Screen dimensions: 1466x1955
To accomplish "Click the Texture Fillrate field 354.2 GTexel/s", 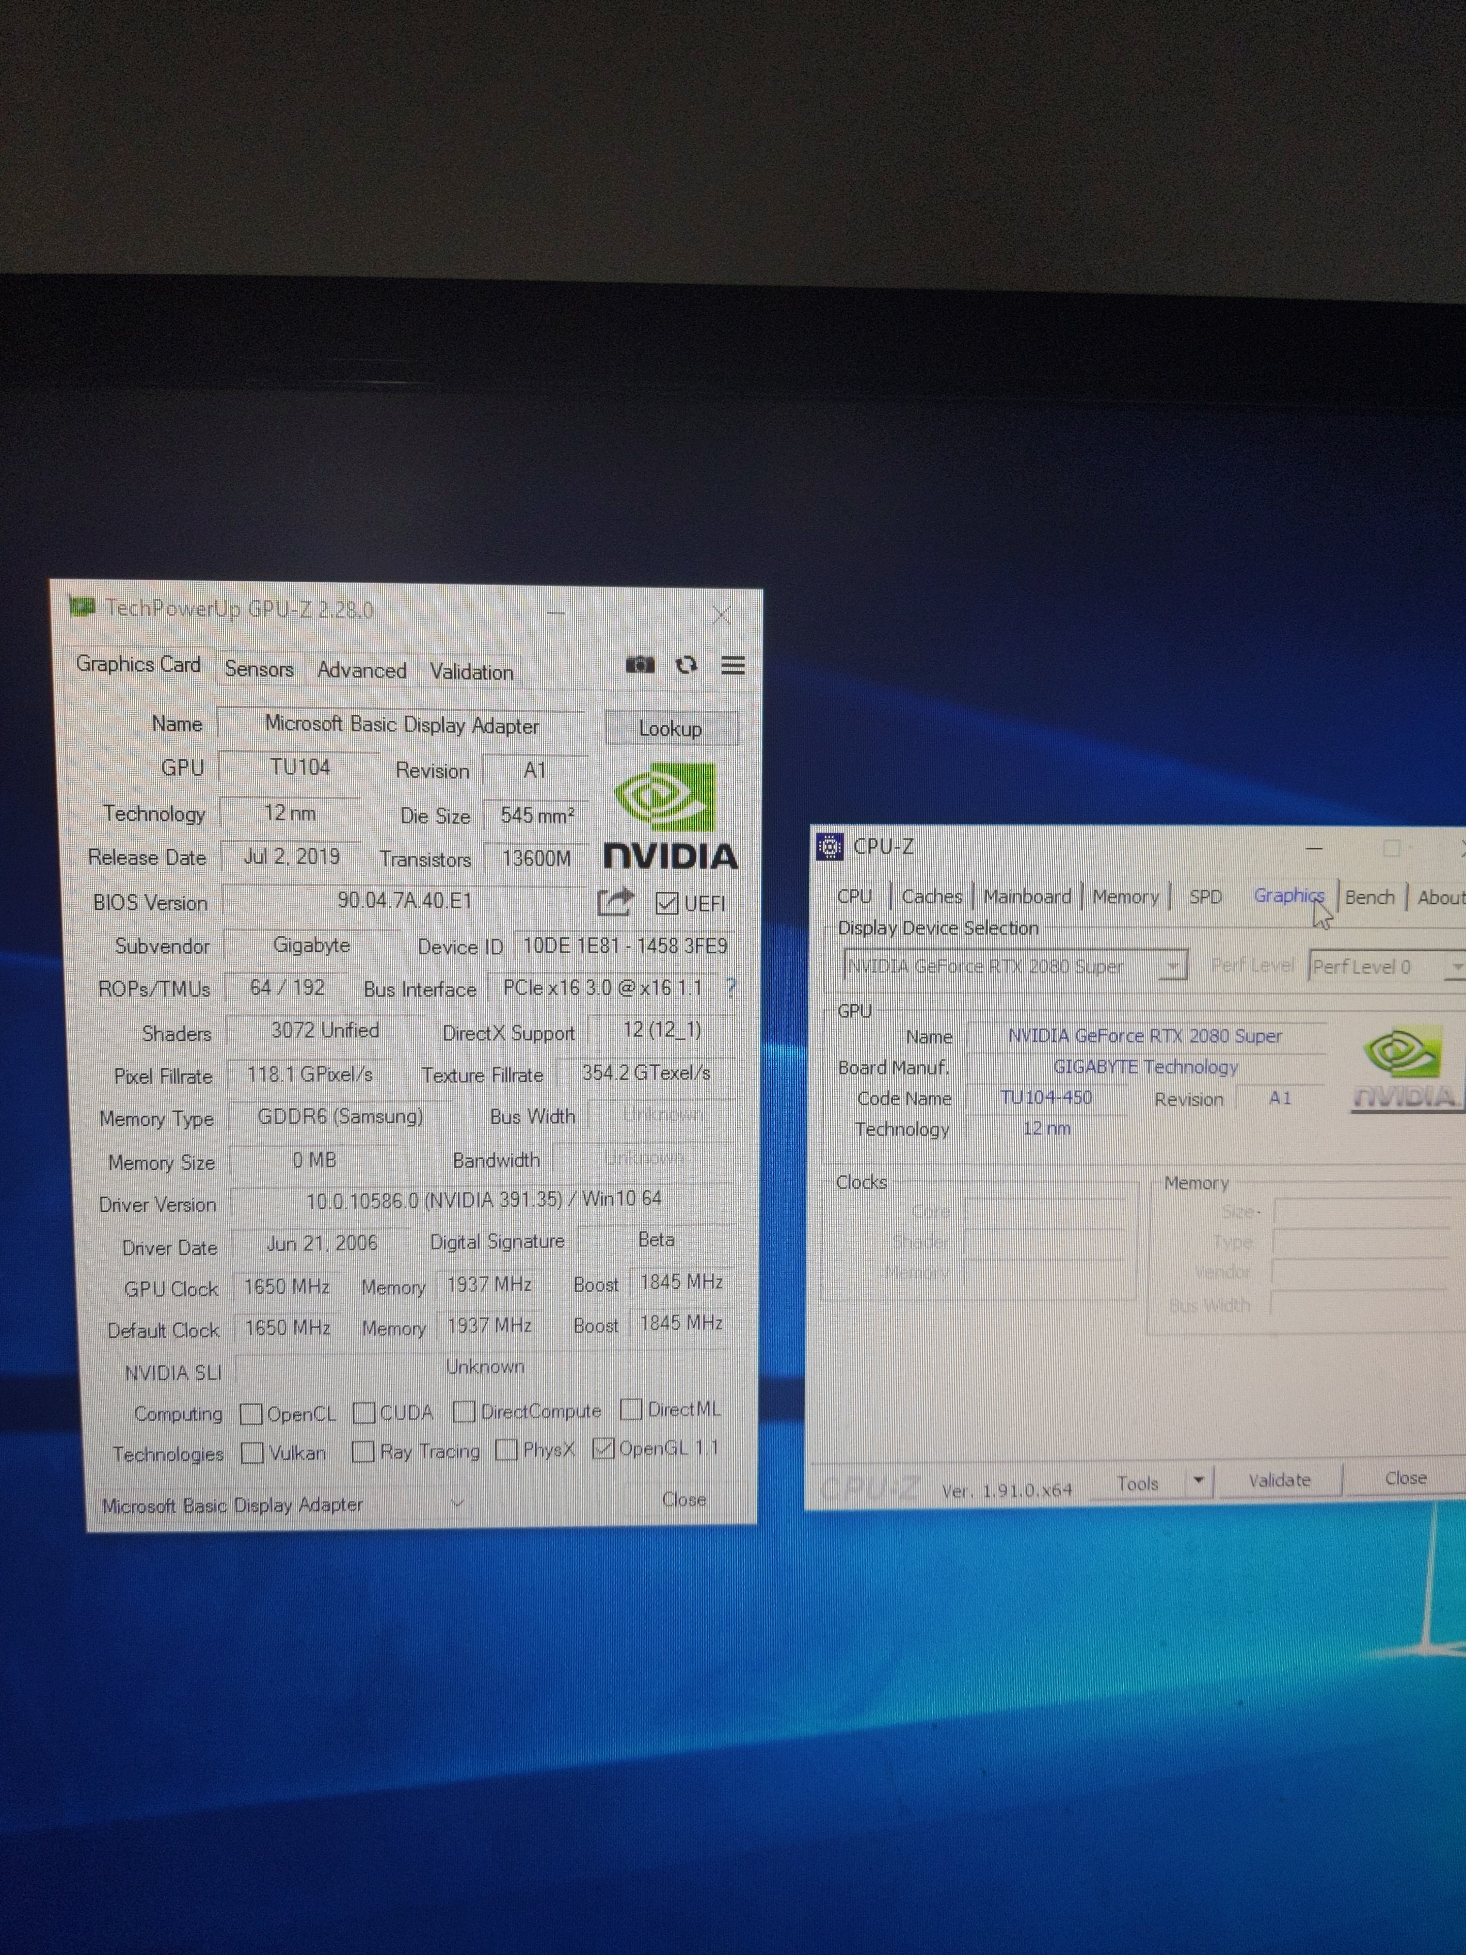I will (x=646, y=1073).
